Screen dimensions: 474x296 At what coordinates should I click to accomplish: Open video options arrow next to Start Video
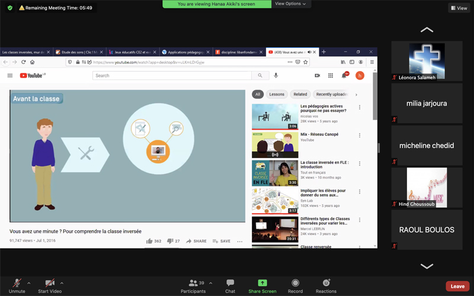coord(62,284)
